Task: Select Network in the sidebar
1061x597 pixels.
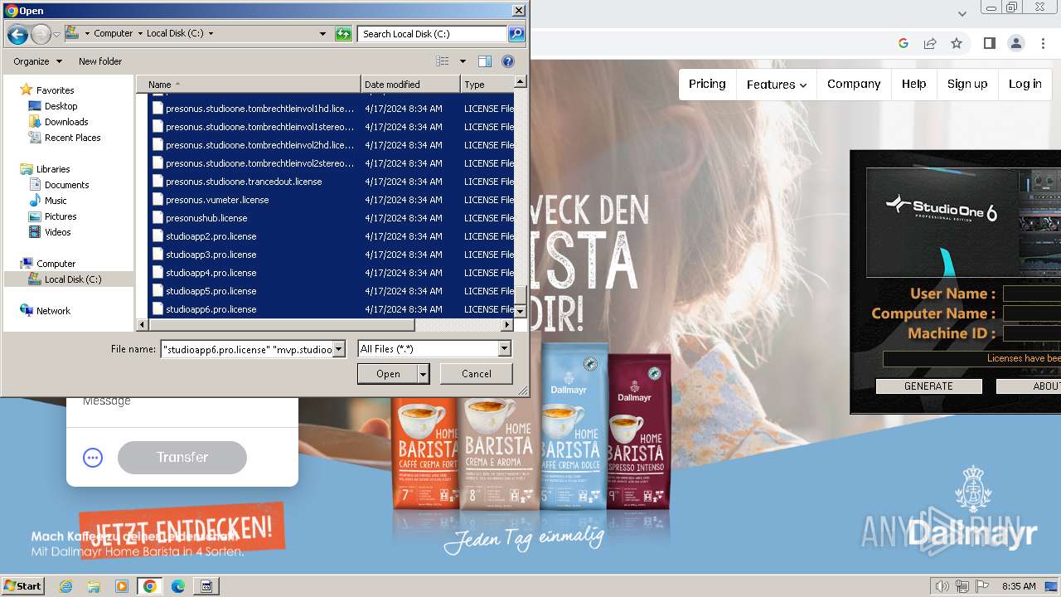Action: (53, 311)
